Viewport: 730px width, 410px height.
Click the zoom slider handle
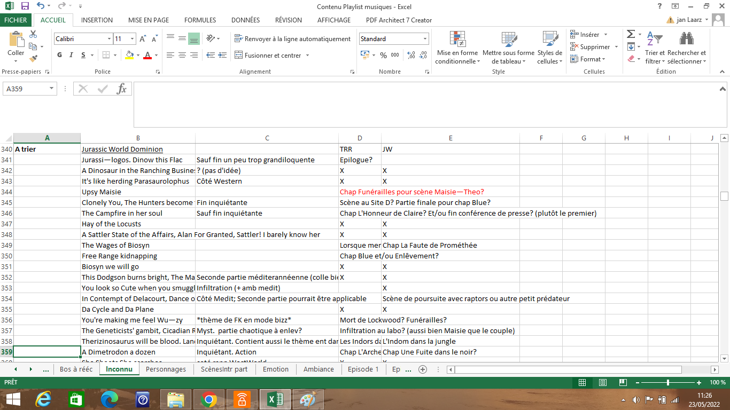coord(668,383)
